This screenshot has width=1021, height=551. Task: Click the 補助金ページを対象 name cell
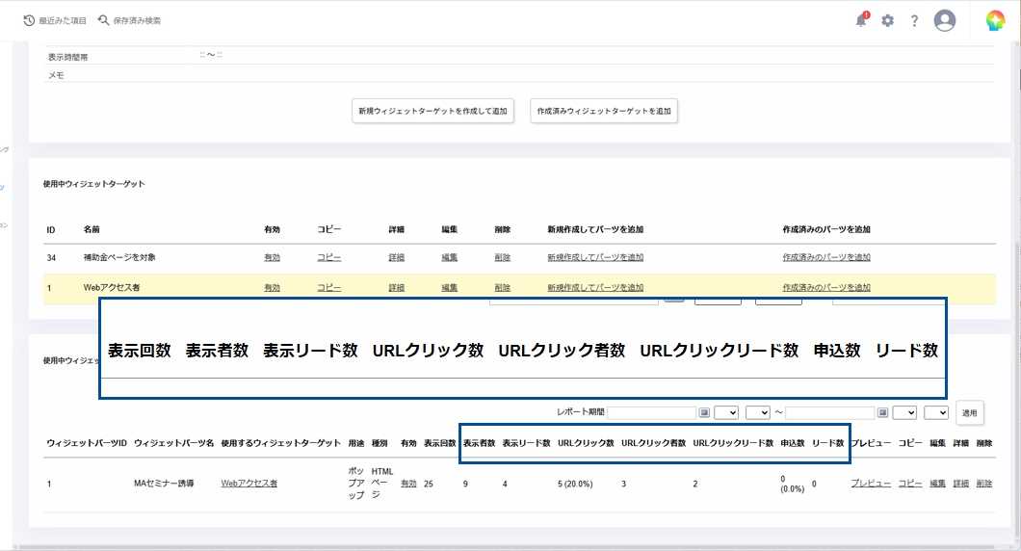[x=119, y=258]
